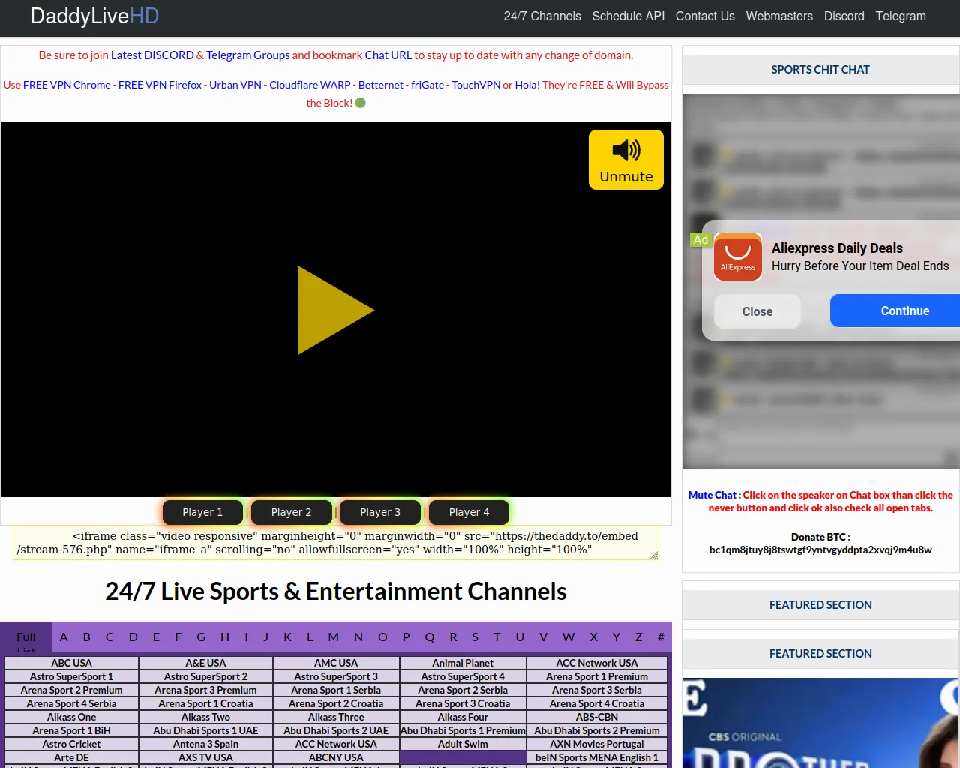Switch to Player 4
This screenshot has width=960, height=768.
click(469, 512)
